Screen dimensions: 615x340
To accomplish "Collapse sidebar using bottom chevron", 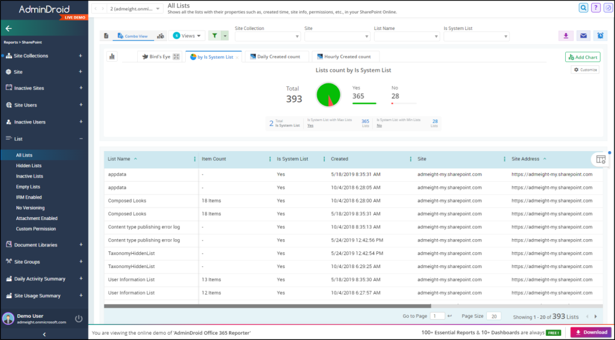I will click(x=44, y=335).
